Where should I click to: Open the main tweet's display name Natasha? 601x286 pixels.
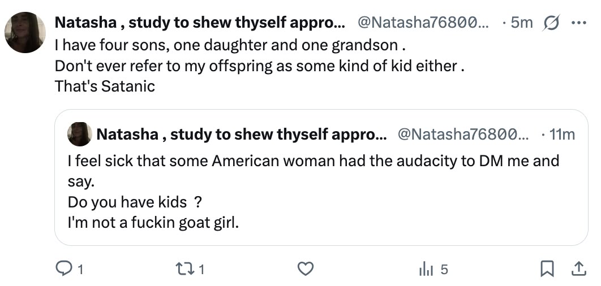[200, 23]
